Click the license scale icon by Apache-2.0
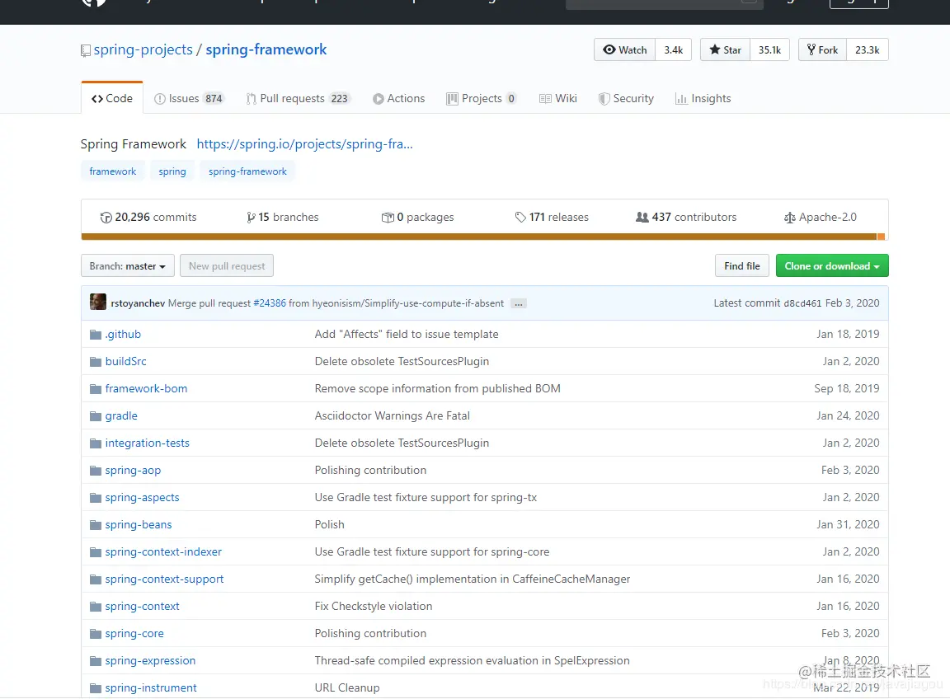This screenshot has height=699, width=950. [x=789, y=218]
